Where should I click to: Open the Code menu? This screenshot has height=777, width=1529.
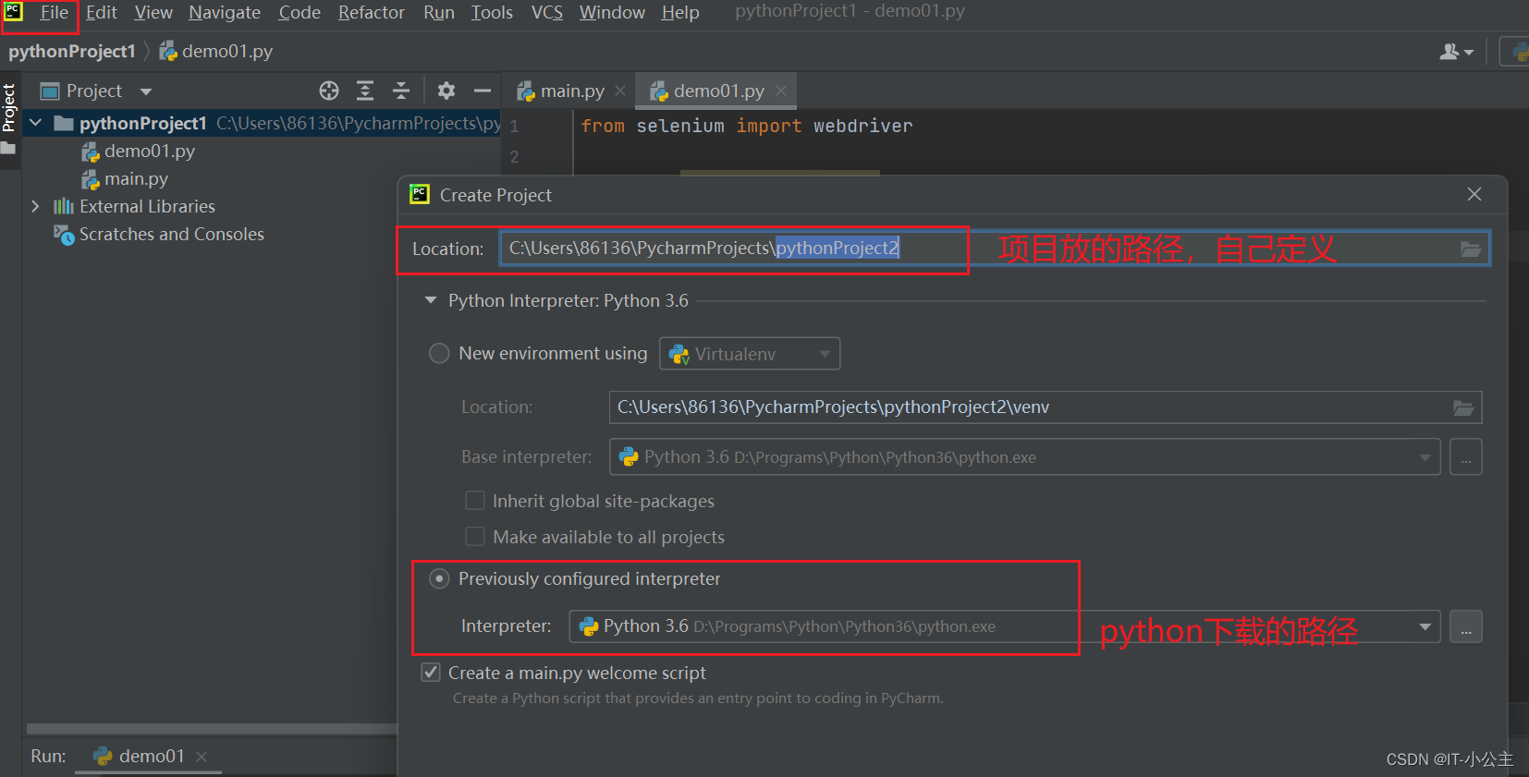[x=300, y=13]
